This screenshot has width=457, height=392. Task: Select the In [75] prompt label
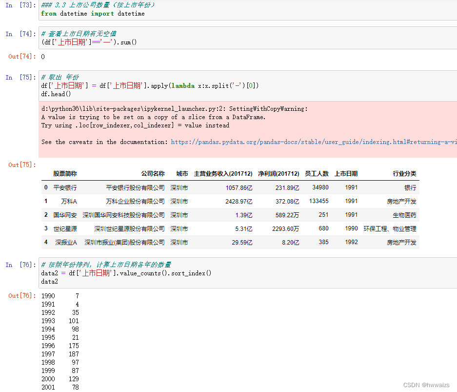tap(20, 77)
